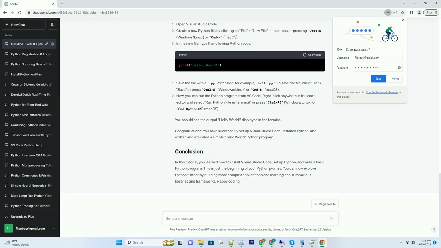Open the Chrome side panel
Viewport: 441px width, 248px height.
coord(412,13)
